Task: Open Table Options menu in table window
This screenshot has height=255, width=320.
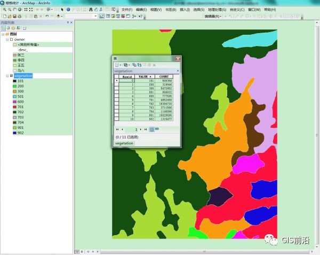Action: tap(117, 65)
